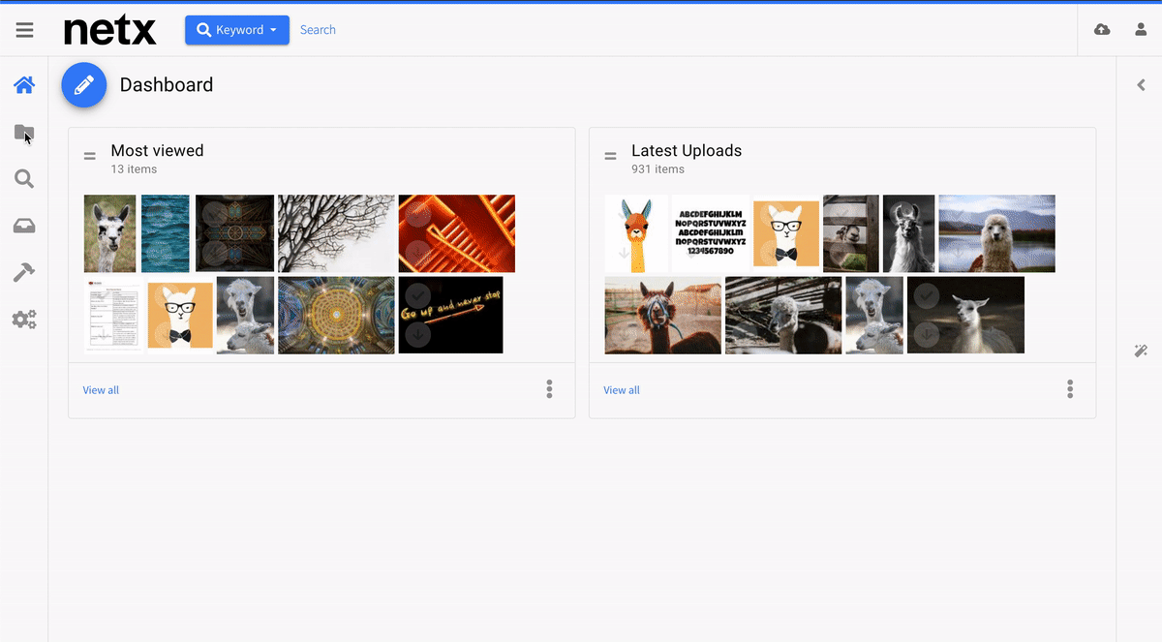The image size is (1162, 642).
Task: Open the document page thumbnail in Most viewed
Action: 113,315
